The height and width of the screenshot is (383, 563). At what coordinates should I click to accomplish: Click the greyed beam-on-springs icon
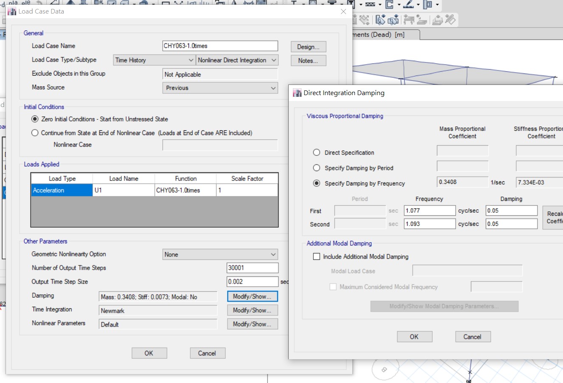pos(409,20)
